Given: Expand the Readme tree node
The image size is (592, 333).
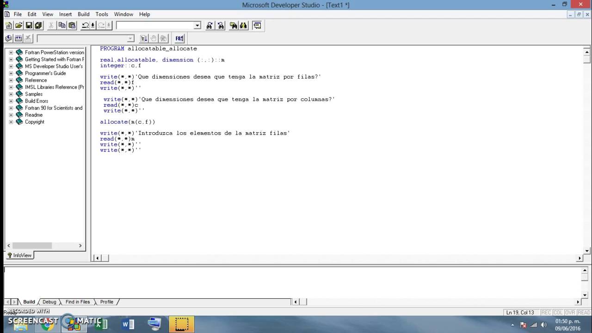Looking at the screenshot, I should [11, 115].
